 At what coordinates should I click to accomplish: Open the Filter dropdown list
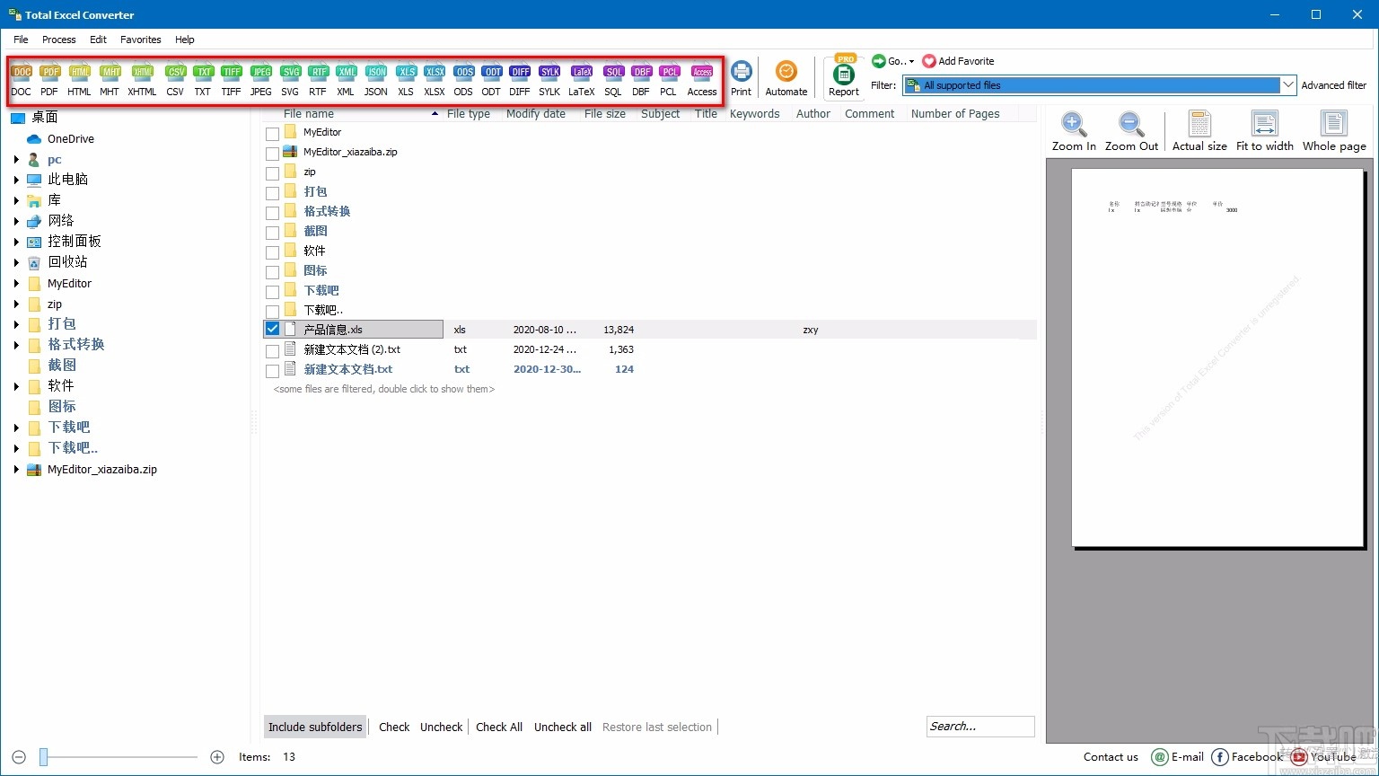click(x=1288, y=85)
